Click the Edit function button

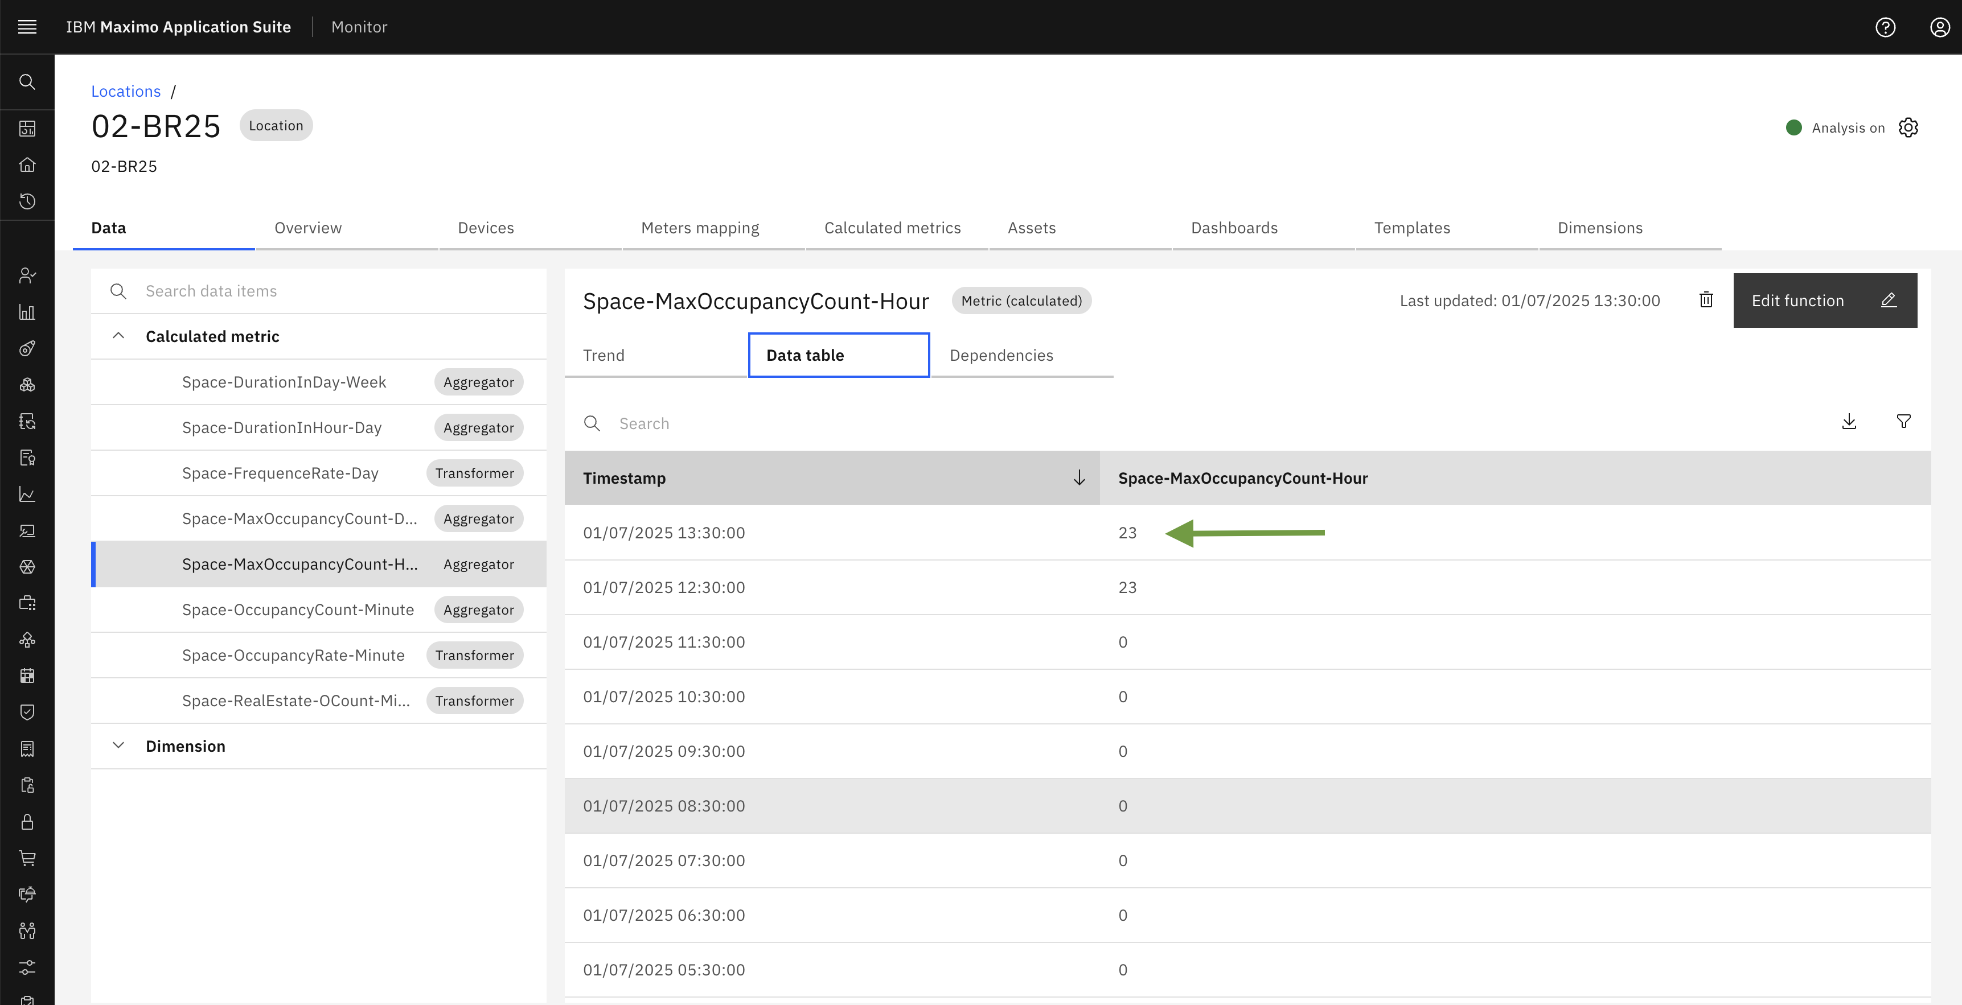(1825, 300)
